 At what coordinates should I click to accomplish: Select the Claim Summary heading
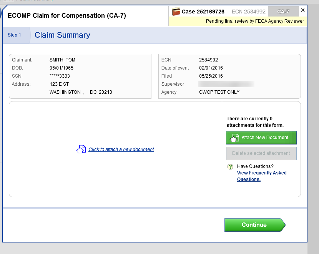(x=62, y=35)
